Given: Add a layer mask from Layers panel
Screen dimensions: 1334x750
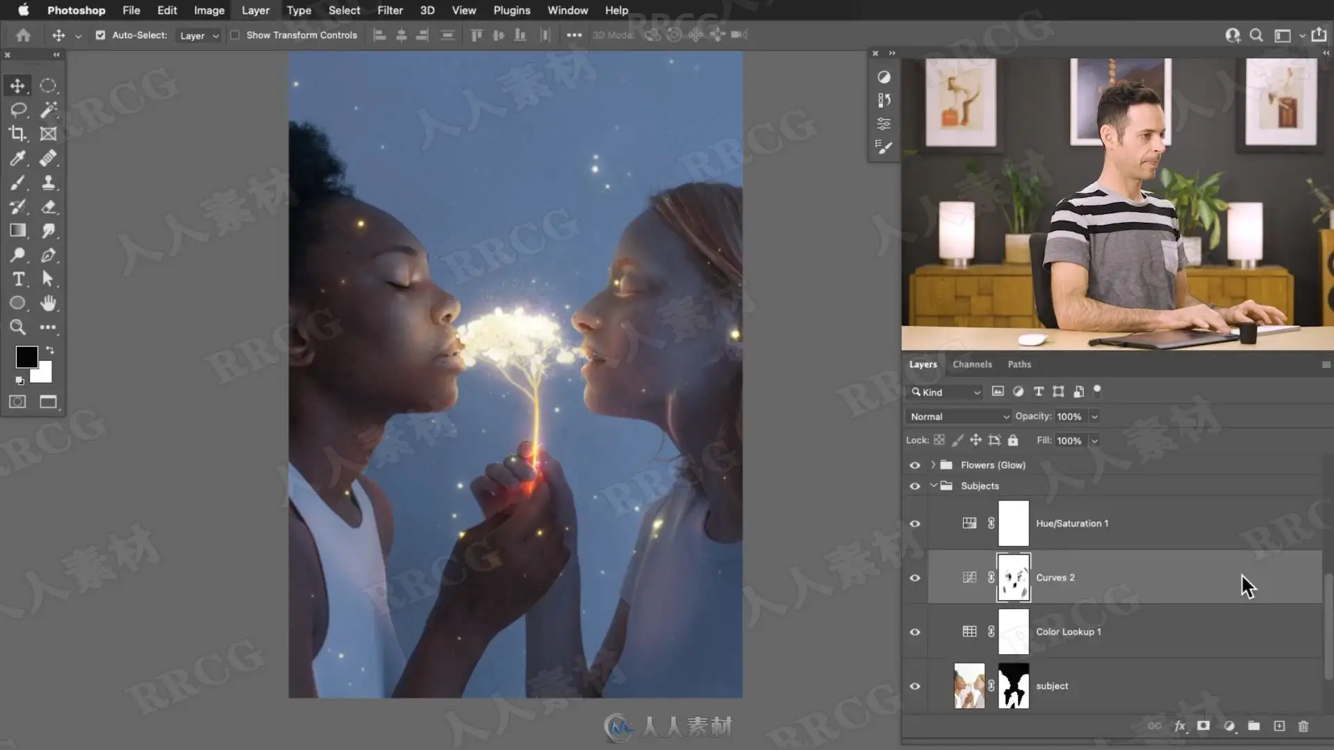Looking at the screenshot, I should point(1203,726).
